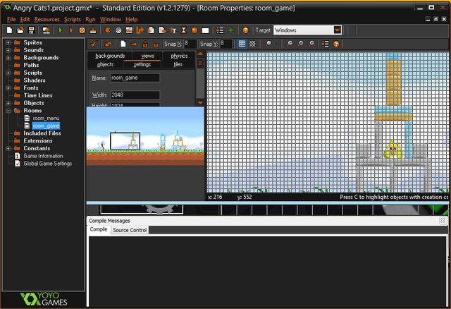Image resolution: width=451 pixels, height=309 pixels.
Task: Click the room overview minimap thumbnail
Action: [145, 136]
